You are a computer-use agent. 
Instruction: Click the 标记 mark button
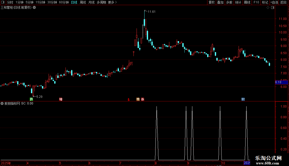(265, 2)
